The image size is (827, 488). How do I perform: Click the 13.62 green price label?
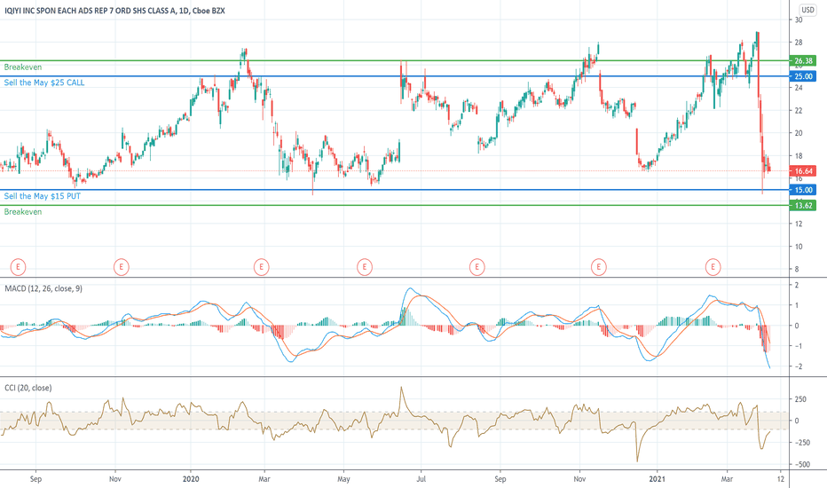click(803, 205)
